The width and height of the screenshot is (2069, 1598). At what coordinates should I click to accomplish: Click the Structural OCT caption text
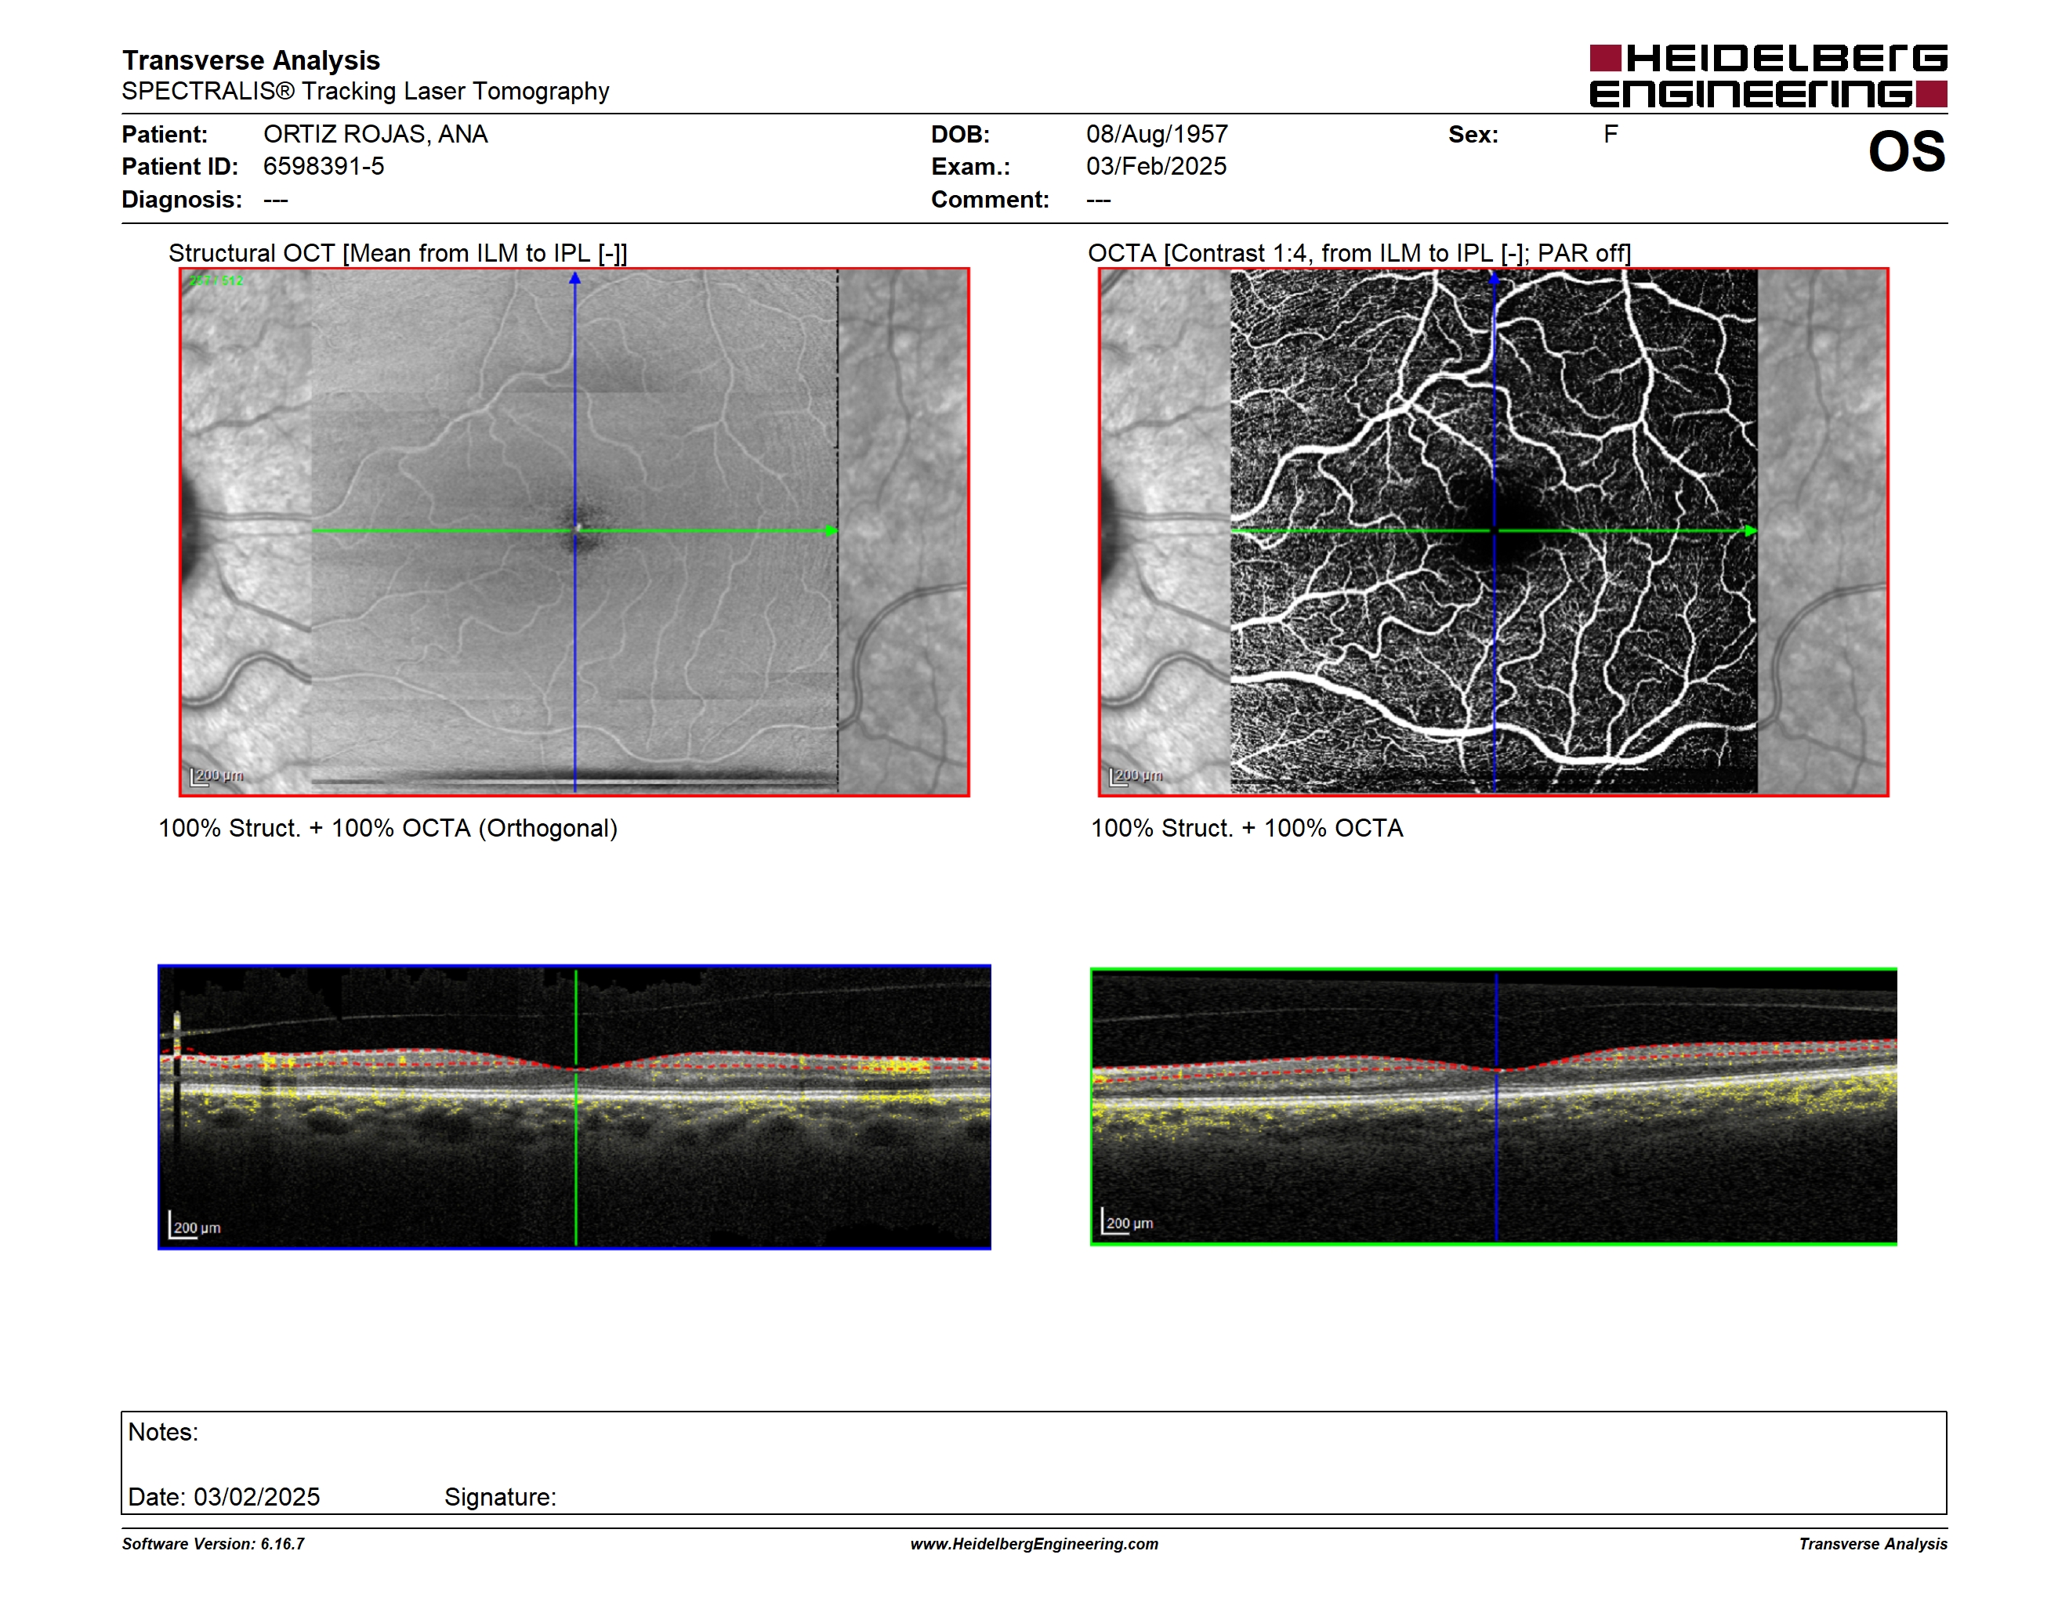coord(398,254)
